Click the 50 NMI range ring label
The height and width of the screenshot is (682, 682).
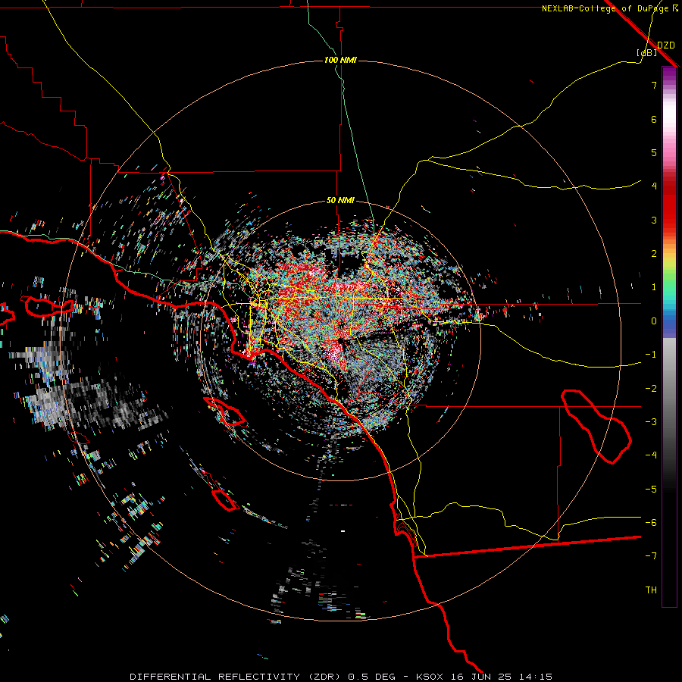tap(340, 201)
